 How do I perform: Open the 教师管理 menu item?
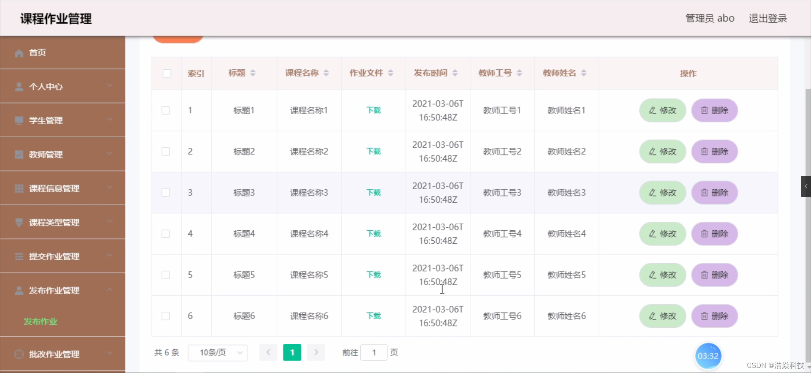63,155
